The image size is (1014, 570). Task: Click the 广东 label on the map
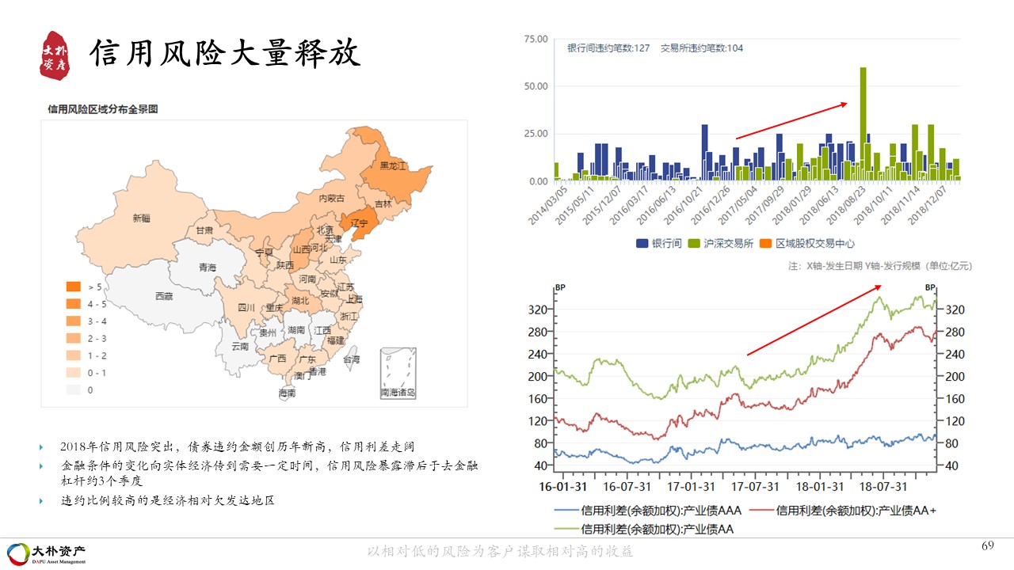pos(307,359)
